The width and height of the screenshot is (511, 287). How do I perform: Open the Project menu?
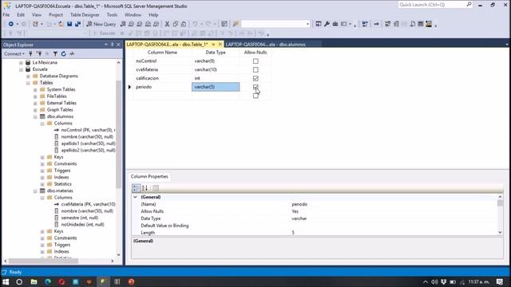click(x=56, y=14)
